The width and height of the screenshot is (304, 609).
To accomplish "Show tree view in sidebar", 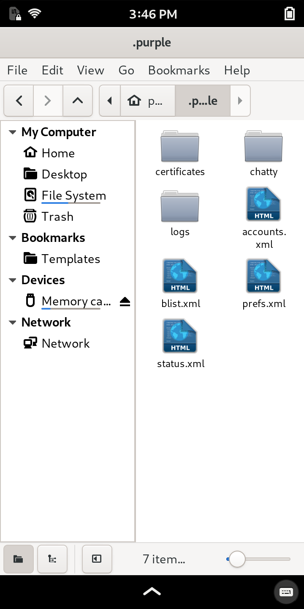I will coord(52,559).
